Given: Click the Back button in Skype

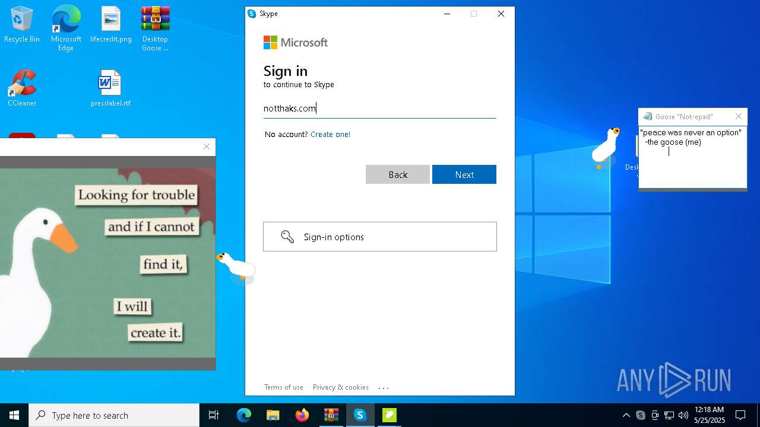Looking at the screenshot, I should 398,174.
